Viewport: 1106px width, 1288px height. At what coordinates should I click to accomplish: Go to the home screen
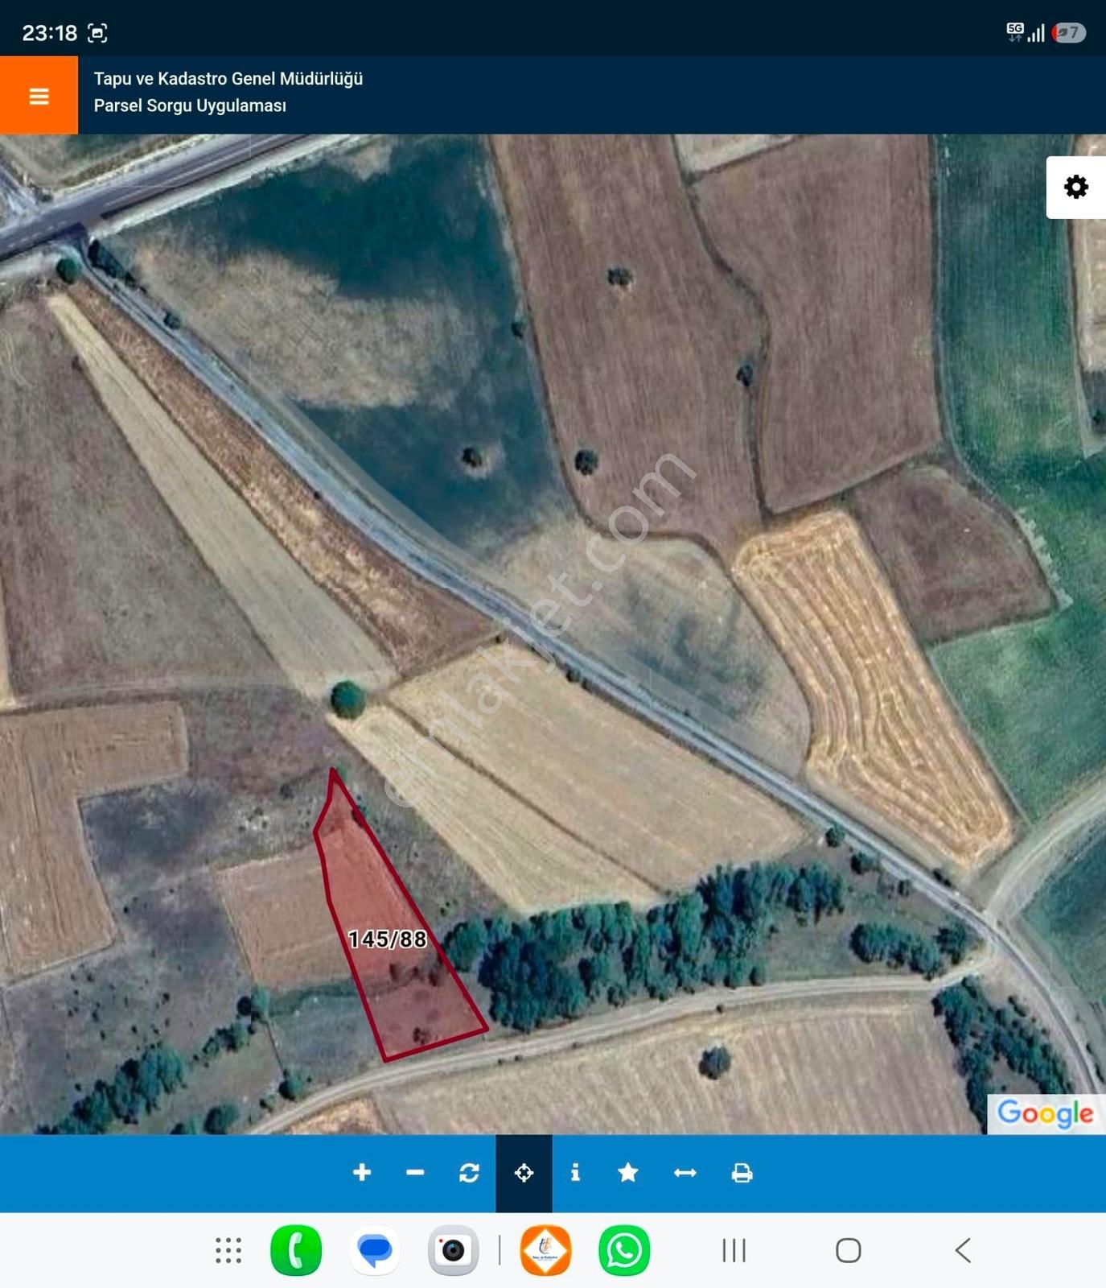coord(849,1250)
